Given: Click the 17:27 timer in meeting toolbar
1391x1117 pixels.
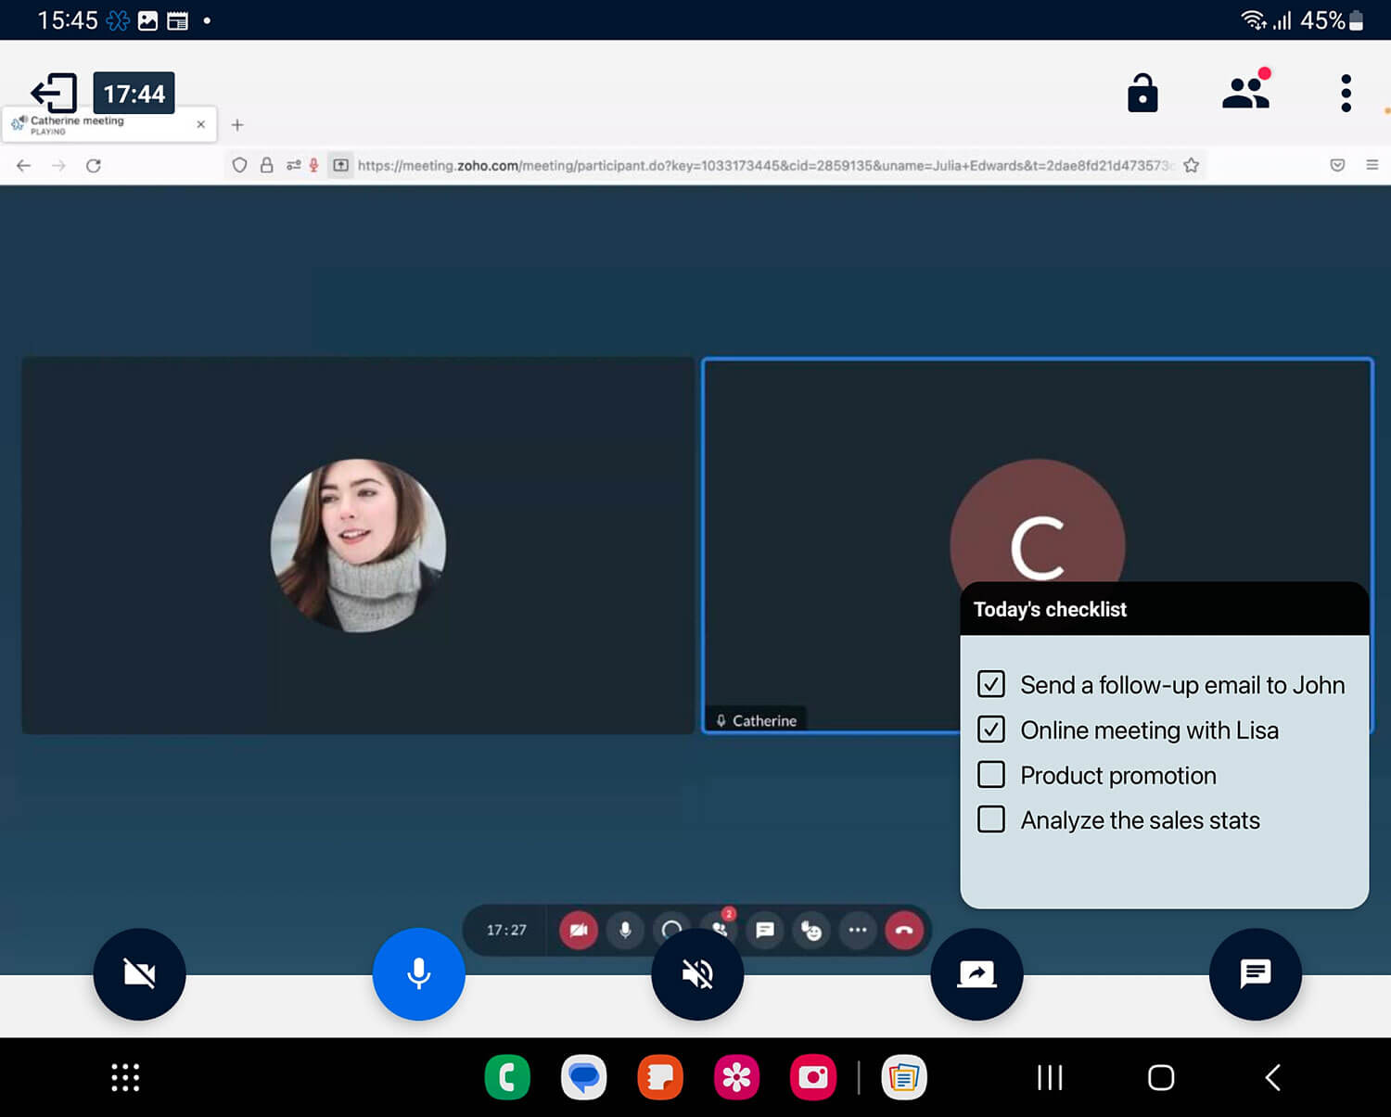Looking at the screenshot, I should [x=506, y=930].
